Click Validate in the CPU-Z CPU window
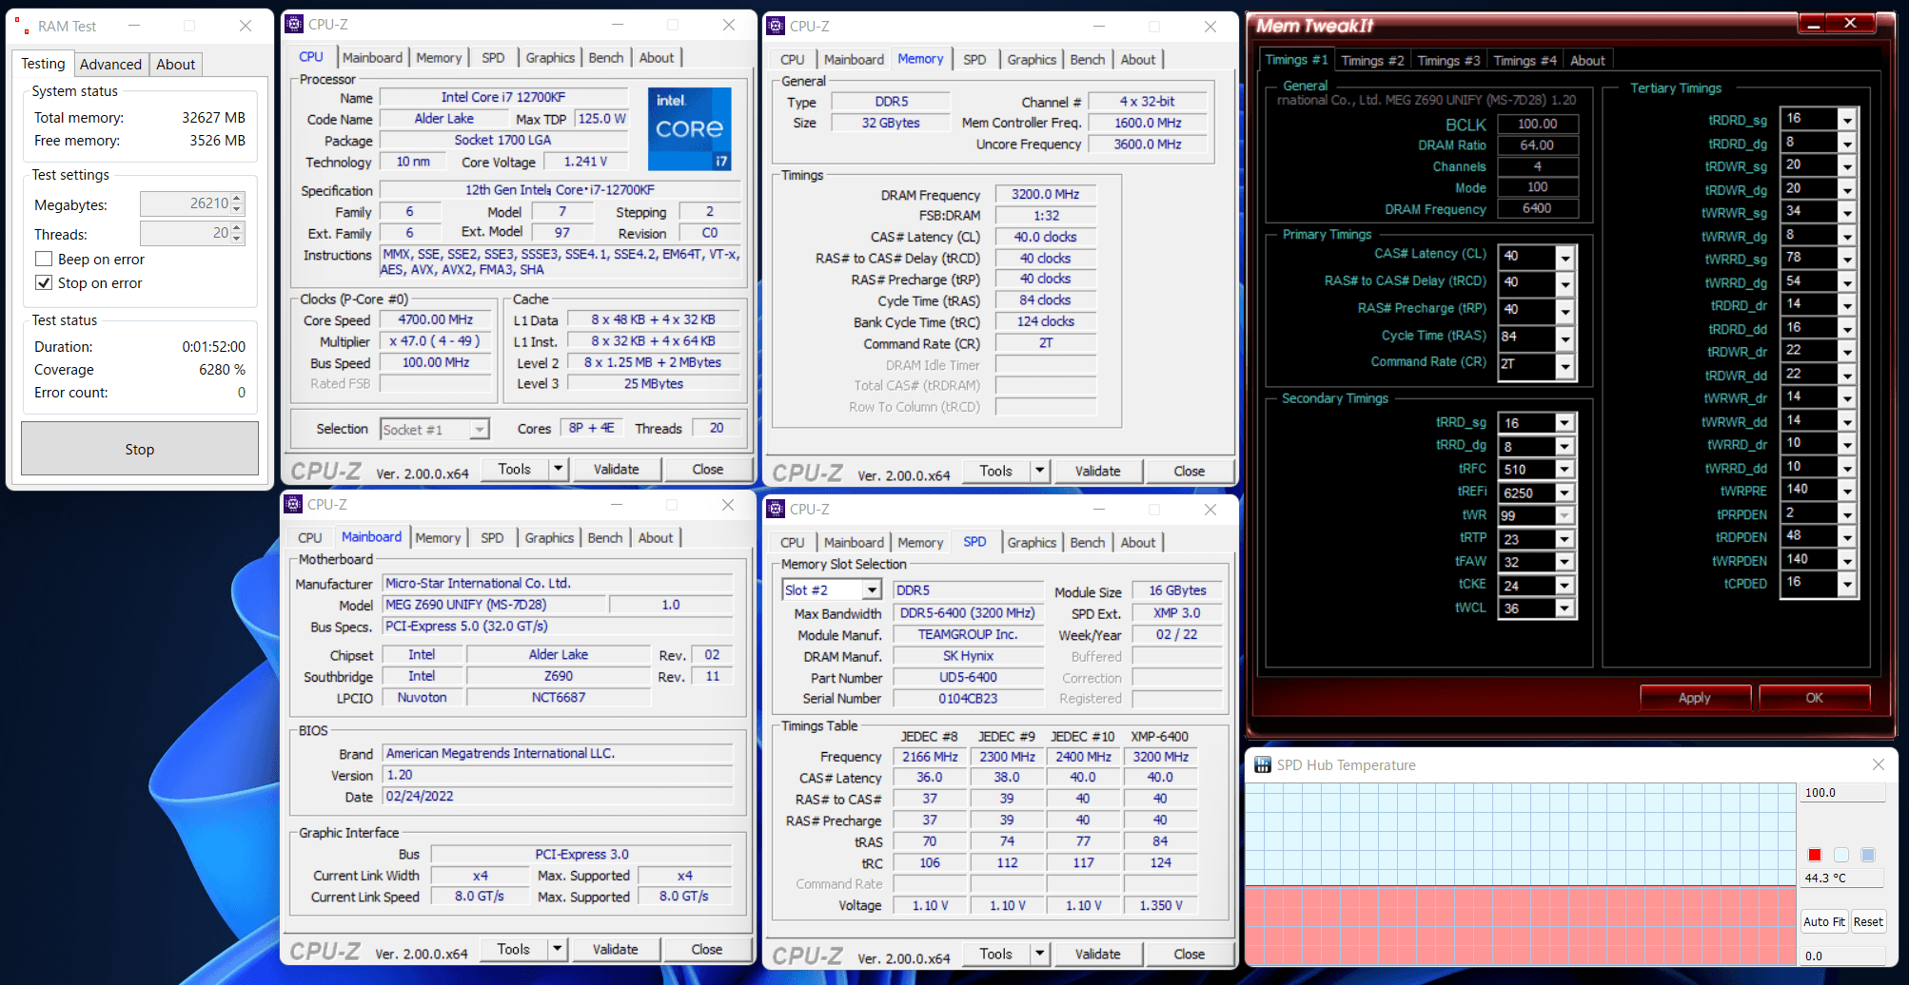This screenshot has width=1909, height=985. (617, 469)
